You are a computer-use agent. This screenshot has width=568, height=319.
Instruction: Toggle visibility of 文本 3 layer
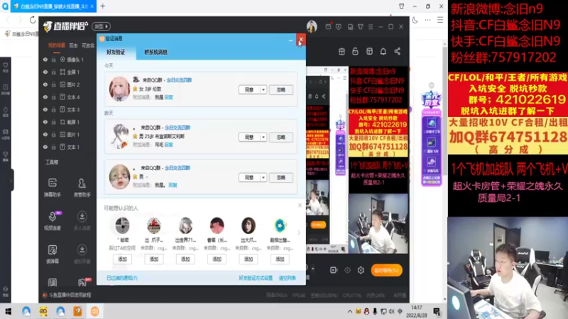click(45, 110)
